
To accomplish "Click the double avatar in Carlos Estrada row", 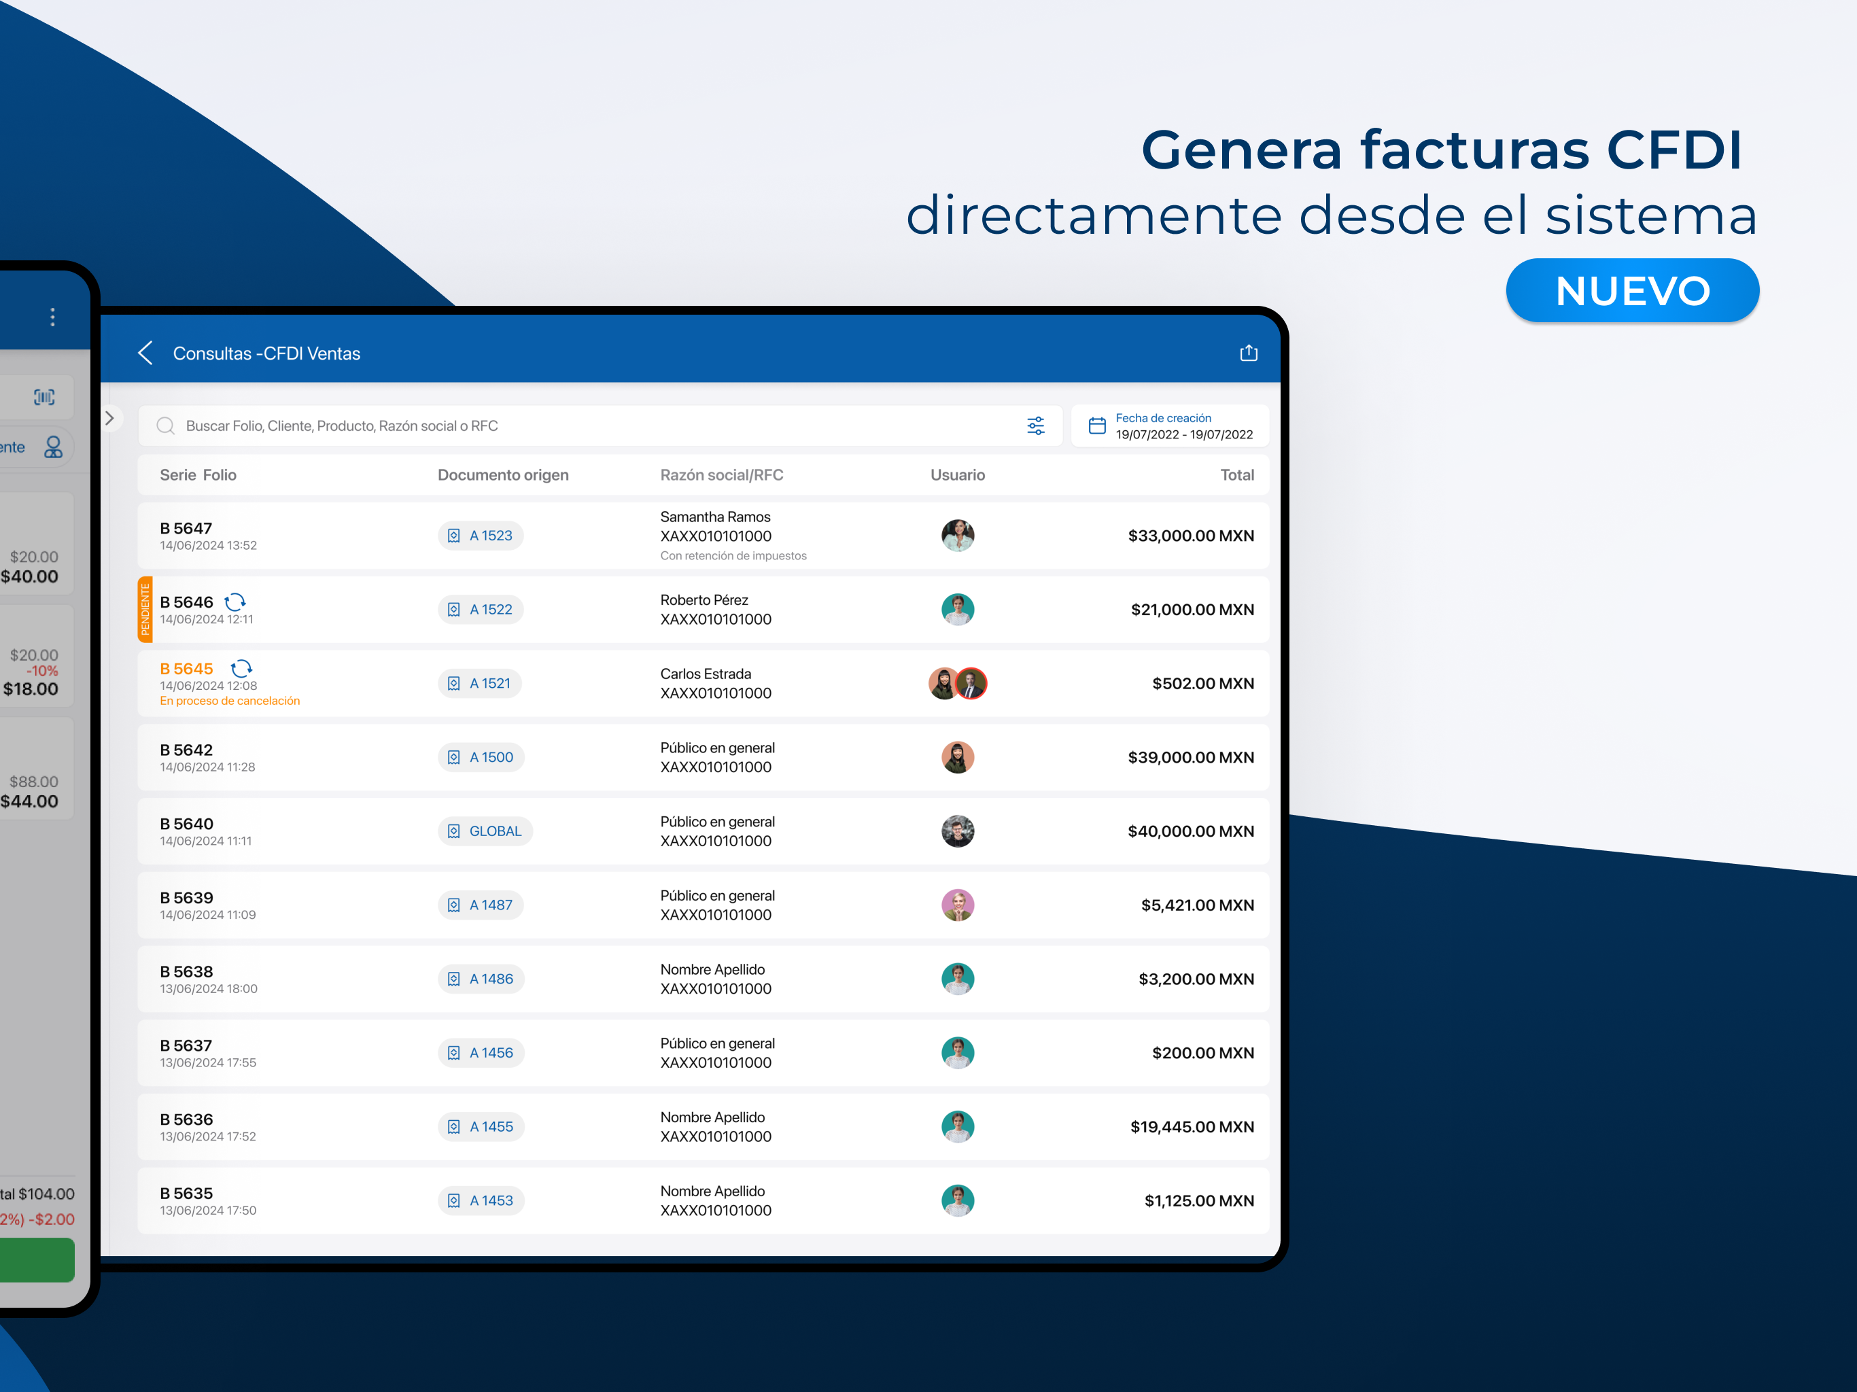I will [958, 683].
